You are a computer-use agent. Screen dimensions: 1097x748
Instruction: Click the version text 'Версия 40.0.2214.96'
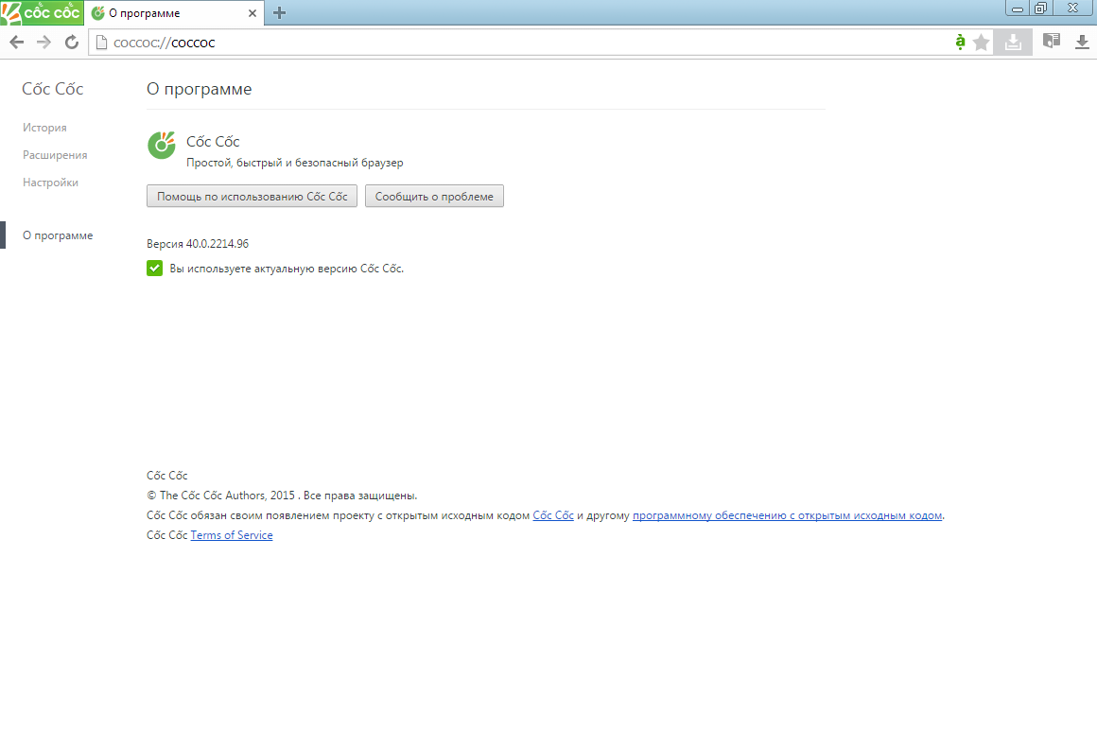[x=198, y=244]
